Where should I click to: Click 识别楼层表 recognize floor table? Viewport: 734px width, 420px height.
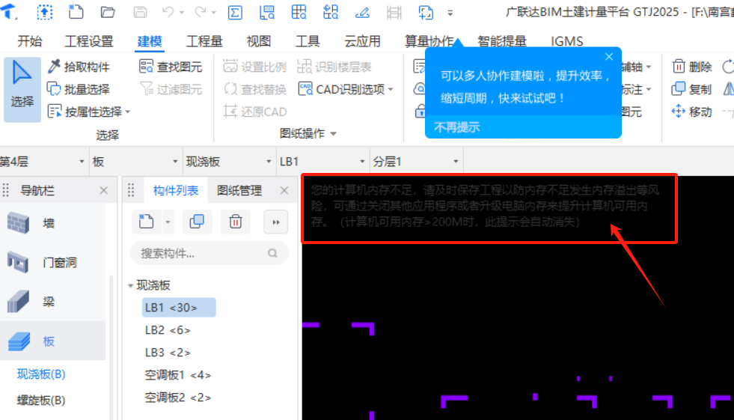[x=334, y=67]
